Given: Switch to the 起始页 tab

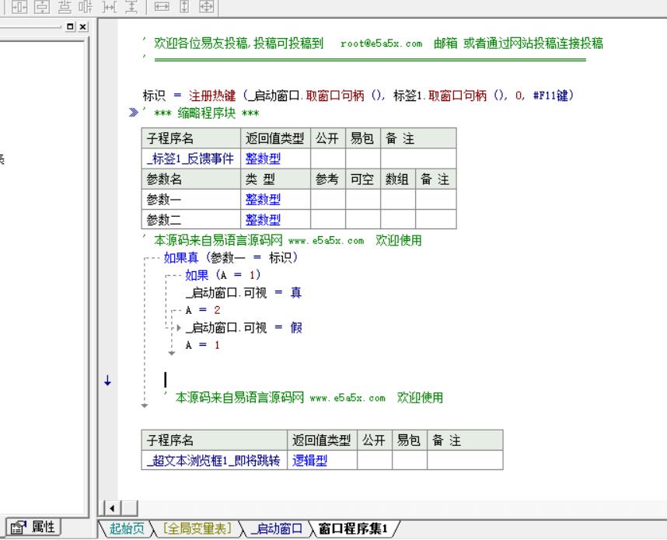Looking at the screenshot, I should (126, 529).
